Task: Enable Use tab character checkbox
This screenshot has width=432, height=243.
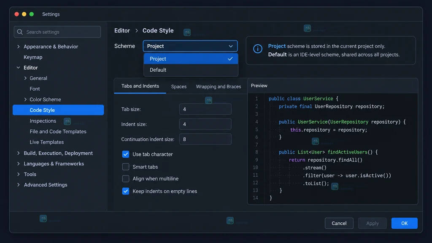Action: point(126,154)
